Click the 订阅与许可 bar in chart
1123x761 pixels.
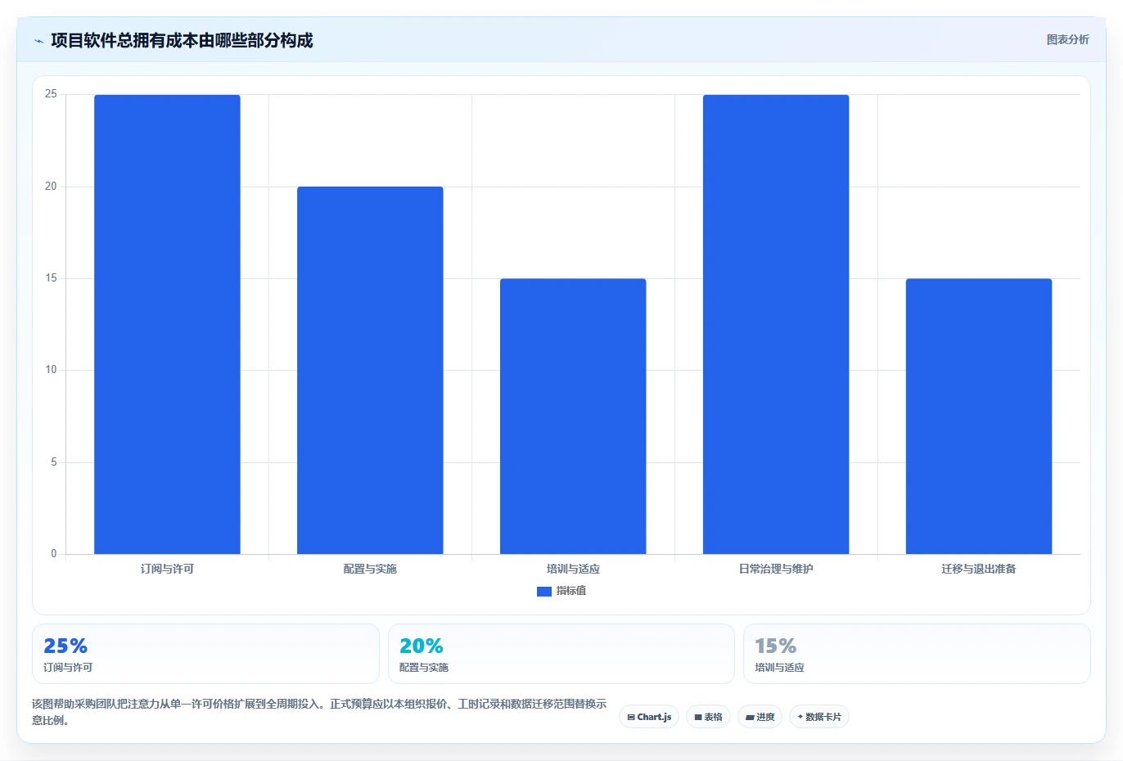(x=167, y=324)
